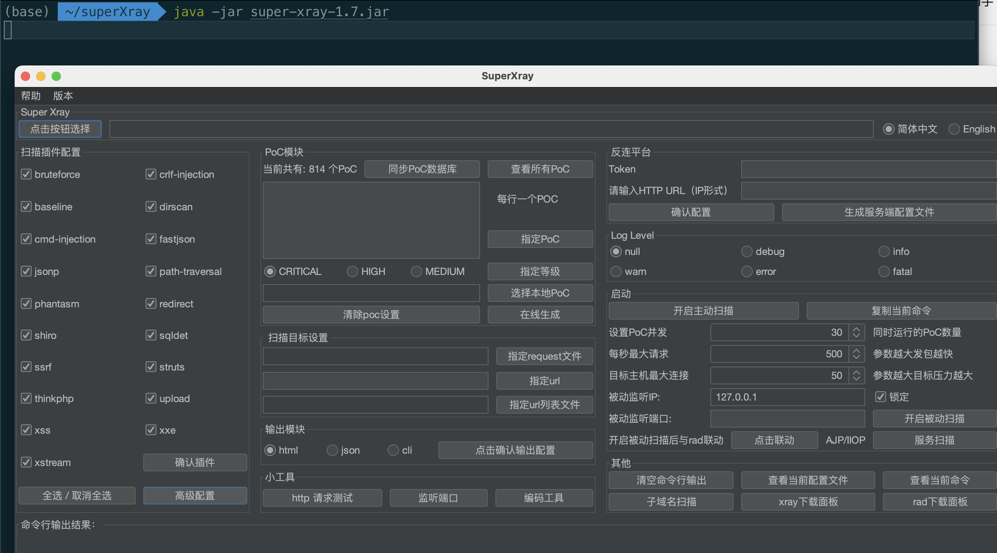Click the PoC concurrency stepper arrows
The width and height of the screenshot is (997, 553).
click(x=856, y=332)
